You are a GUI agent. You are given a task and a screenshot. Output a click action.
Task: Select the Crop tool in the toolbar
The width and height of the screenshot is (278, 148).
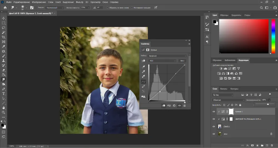[4, 37]
